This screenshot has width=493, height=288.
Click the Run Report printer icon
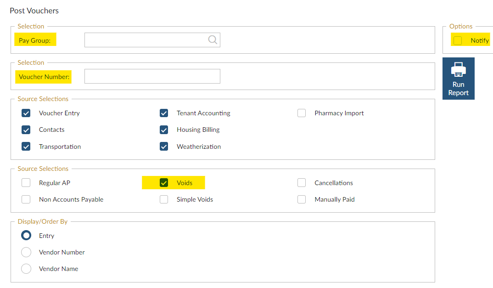[x=458, y=70]
